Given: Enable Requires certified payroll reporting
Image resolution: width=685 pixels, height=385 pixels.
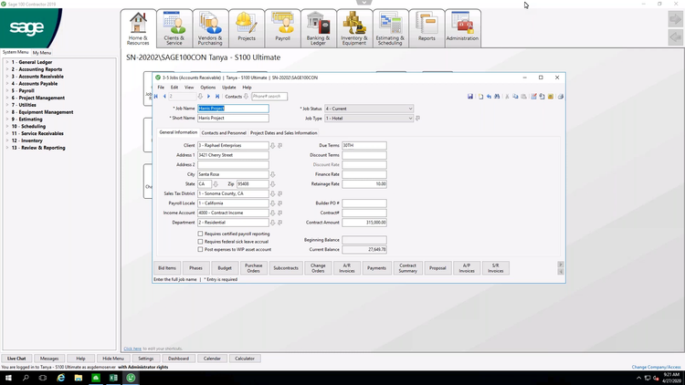Looking at the screenshot, I should pos(200,234).
